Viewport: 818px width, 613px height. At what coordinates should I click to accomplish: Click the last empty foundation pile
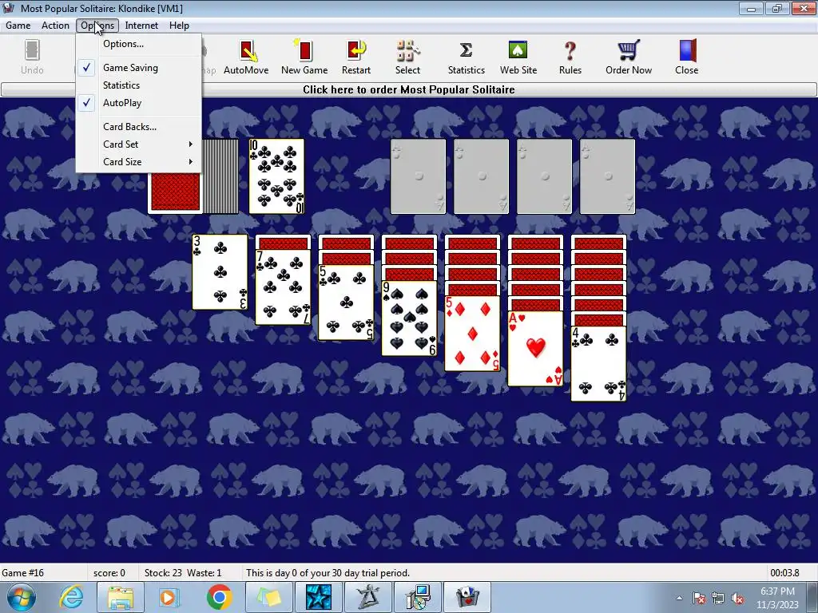click(x=608, y=176)
